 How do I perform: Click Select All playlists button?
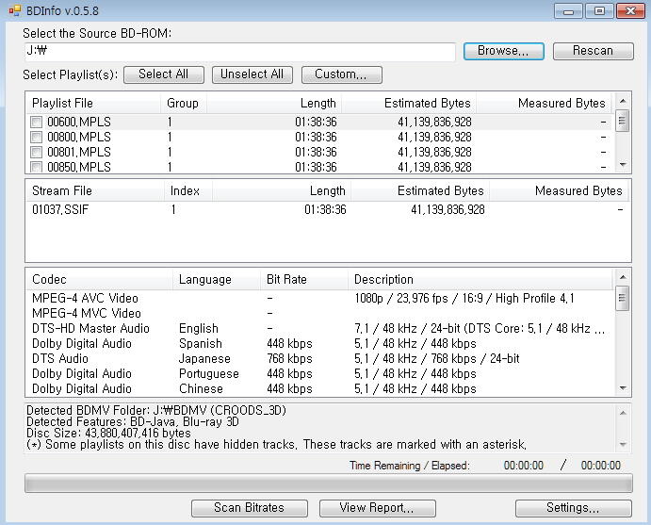163,74
